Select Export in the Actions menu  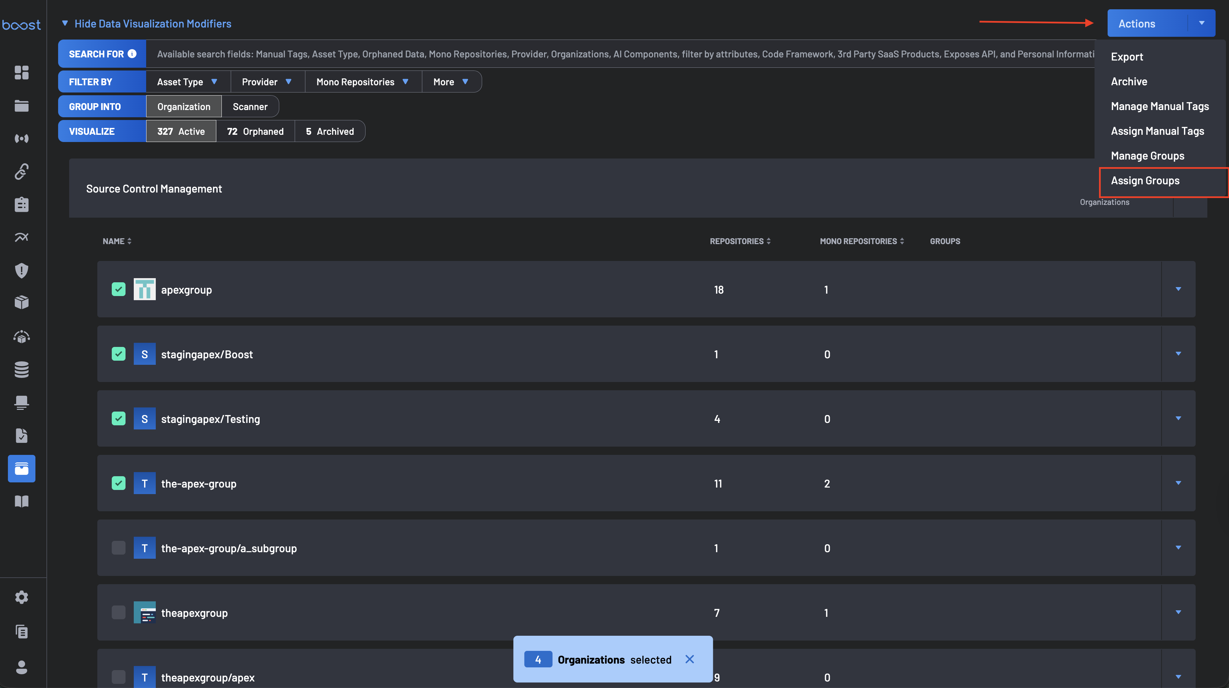click(x=1127, y=57)
